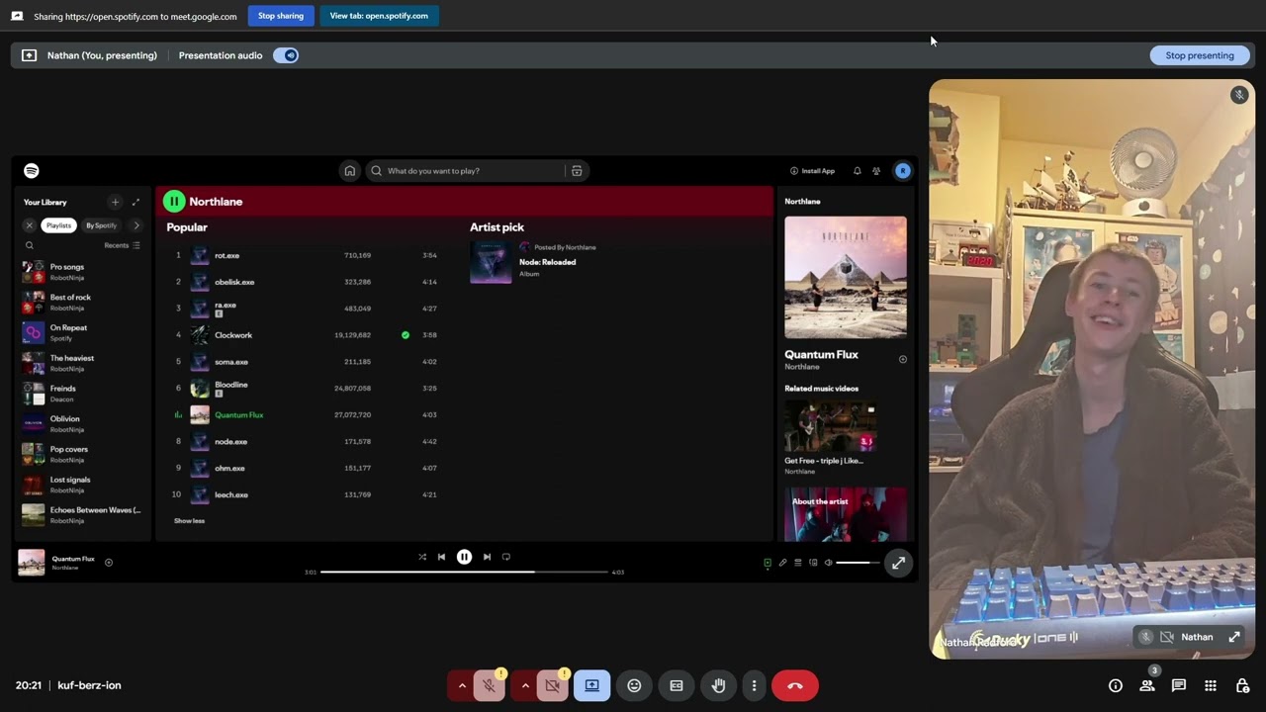Open the On Repeat playlist
The height and width of the screenshot is (712, 1266).
point(82,332)
